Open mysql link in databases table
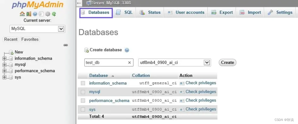The height and width of the screenshot is (124, 298). pyautogui.click(x=94, y=92)
